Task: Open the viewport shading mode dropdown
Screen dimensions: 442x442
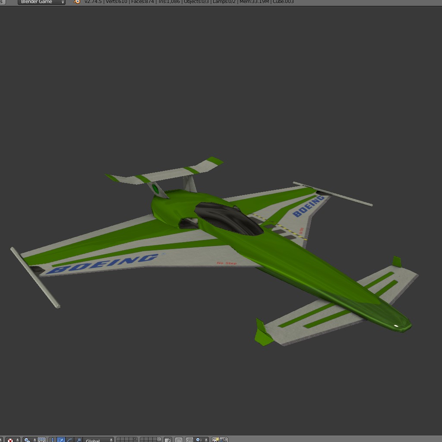Action: [x=13, y=439]
